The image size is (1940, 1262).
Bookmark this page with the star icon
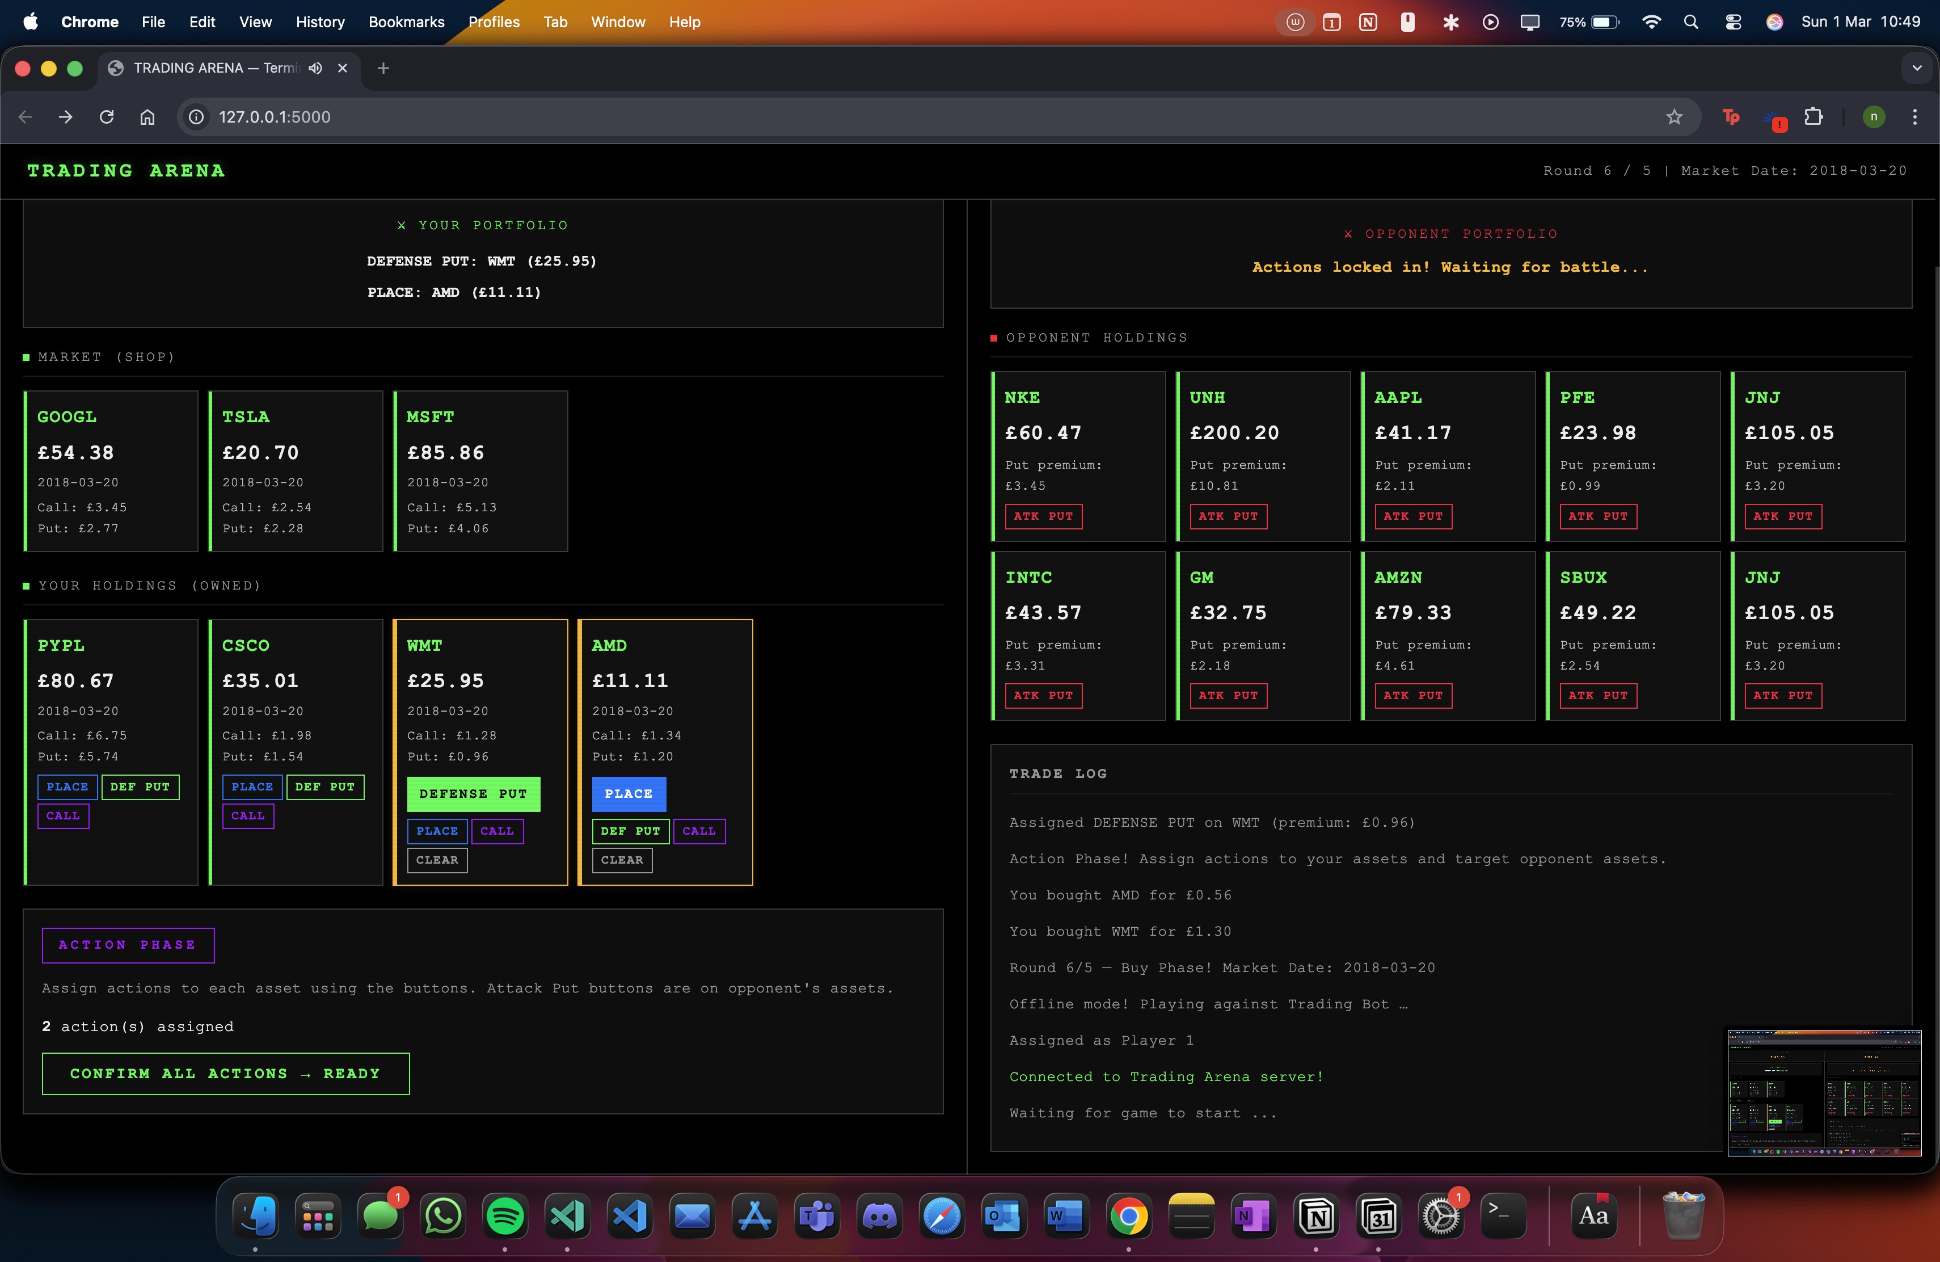coord(1673,117)
